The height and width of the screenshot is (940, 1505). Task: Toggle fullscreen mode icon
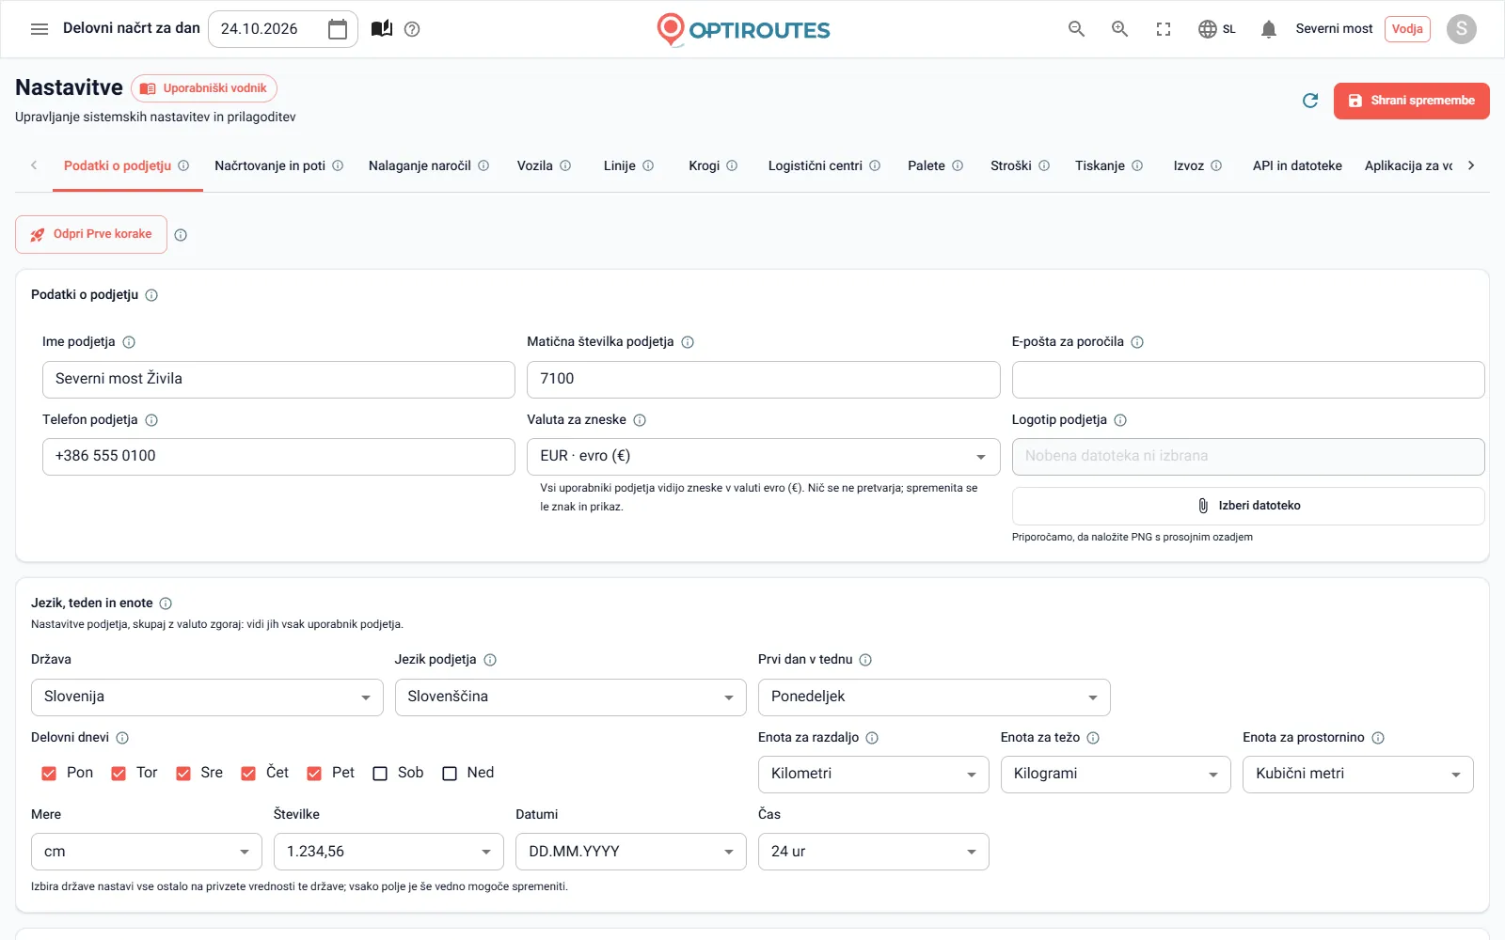click(x=1164, y=29)
